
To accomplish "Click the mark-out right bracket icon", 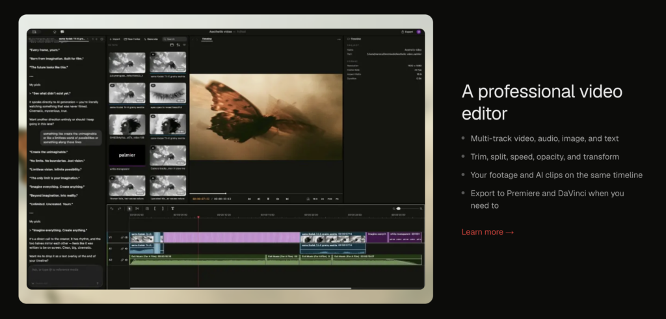I will pos(163,209).
